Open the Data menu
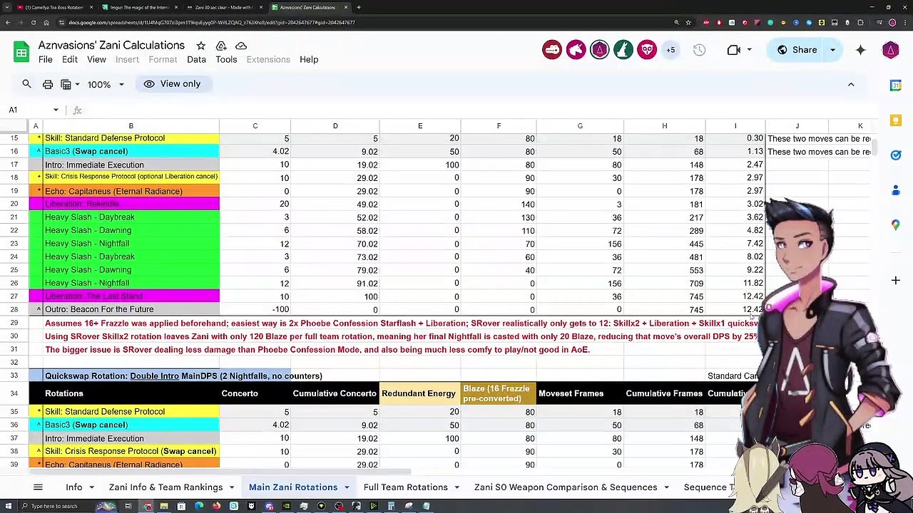This screenshot has height=513, width=913. 196,60
